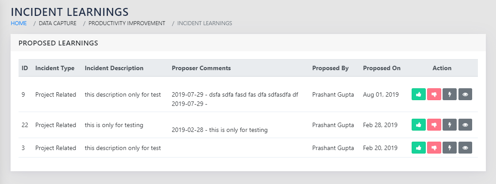This screenshot has width=496, height=184.
Task: Approve learning ID 3 with thumbs-up
Action: click(x=418, y=148)
